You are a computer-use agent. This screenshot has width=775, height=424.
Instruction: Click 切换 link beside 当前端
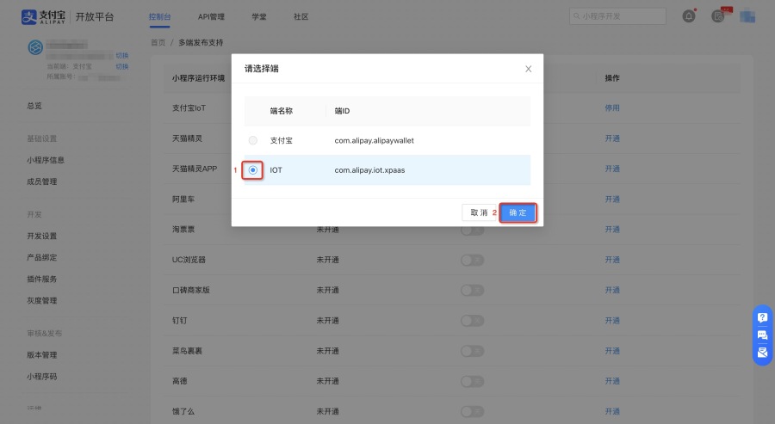click(122, 66)
